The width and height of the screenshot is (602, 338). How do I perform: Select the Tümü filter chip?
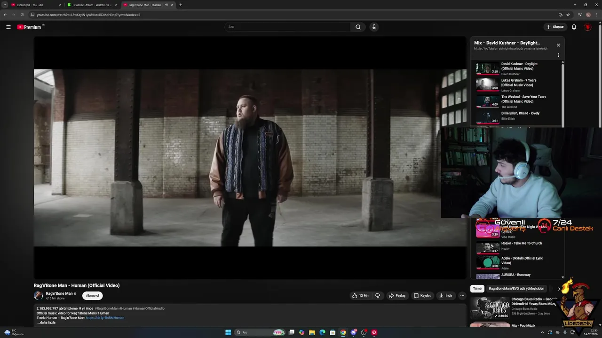point(477,289)
